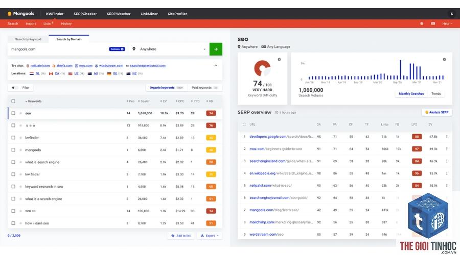
Task: Select Search by Domain tab
Action: (69, 39)
